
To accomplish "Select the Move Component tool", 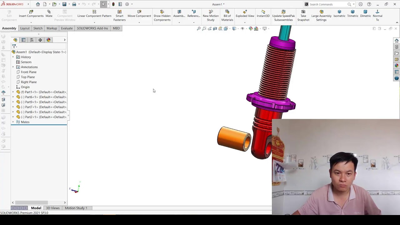I will [x=139, y=14].
